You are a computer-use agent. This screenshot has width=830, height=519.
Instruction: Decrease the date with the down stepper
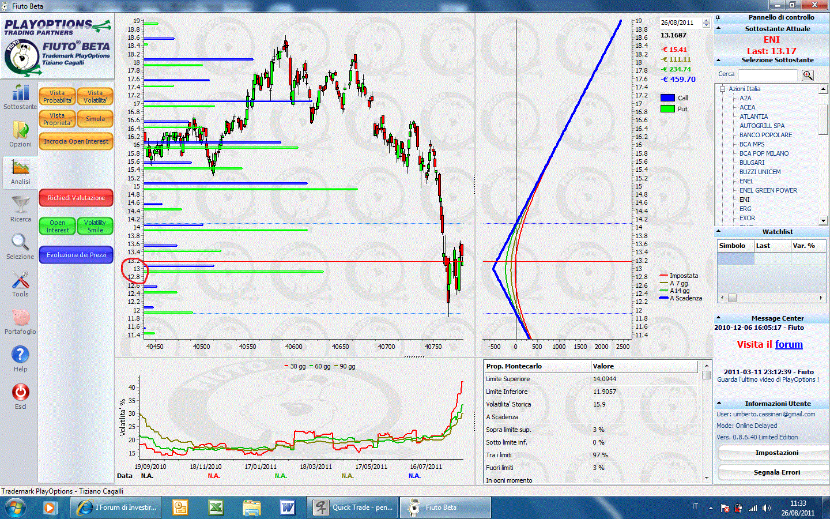tap(706, 25)
